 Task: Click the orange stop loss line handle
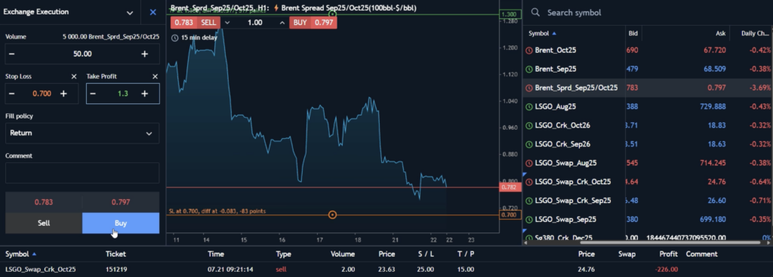point(333,215)
